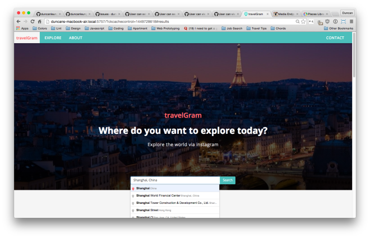
Task: Open the EXPLORE nav item
Action: pyautogui.click(x=53, y=38)
